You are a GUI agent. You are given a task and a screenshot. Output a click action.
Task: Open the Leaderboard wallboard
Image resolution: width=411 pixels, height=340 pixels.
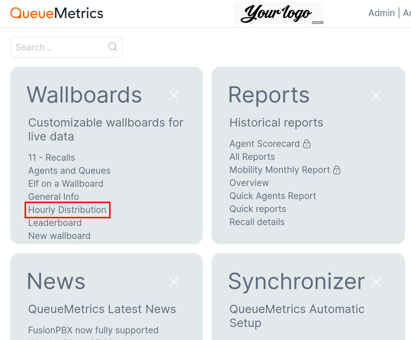tap(55, 223)
